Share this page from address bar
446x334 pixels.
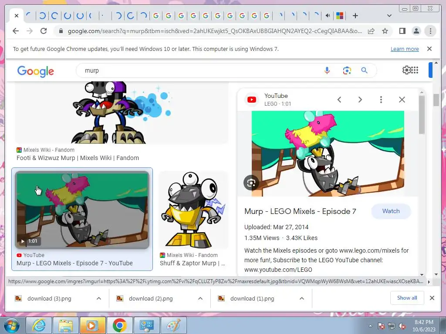point(371,31)
